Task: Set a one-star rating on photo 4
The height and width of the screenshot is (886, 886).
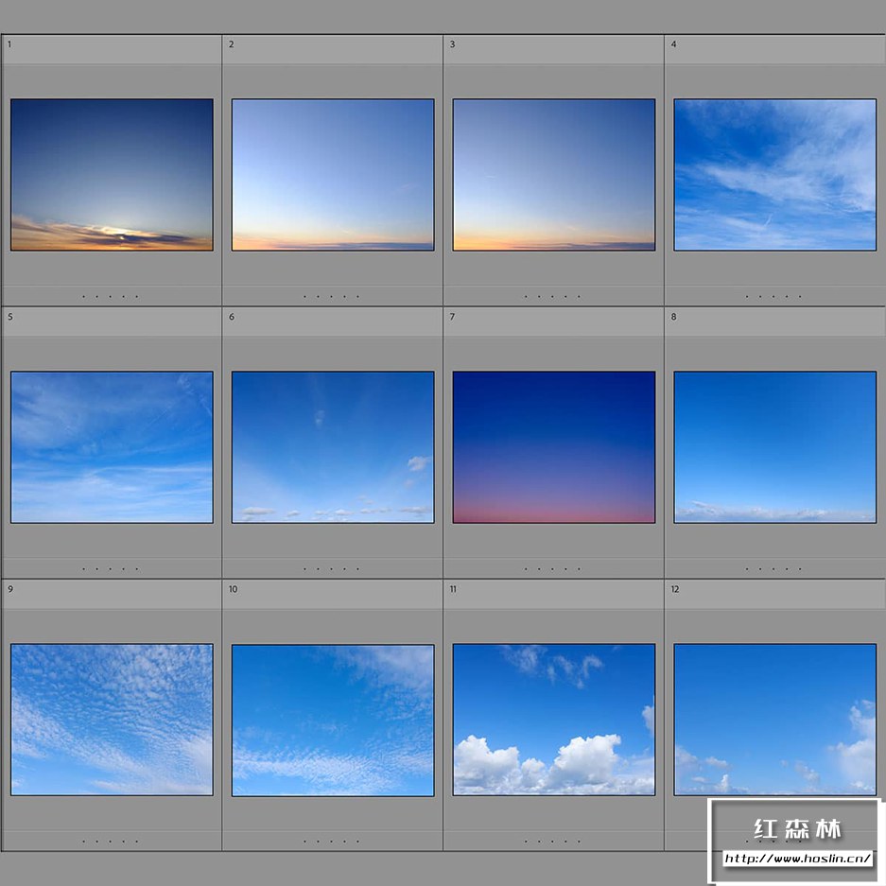Action: (747, 297)
